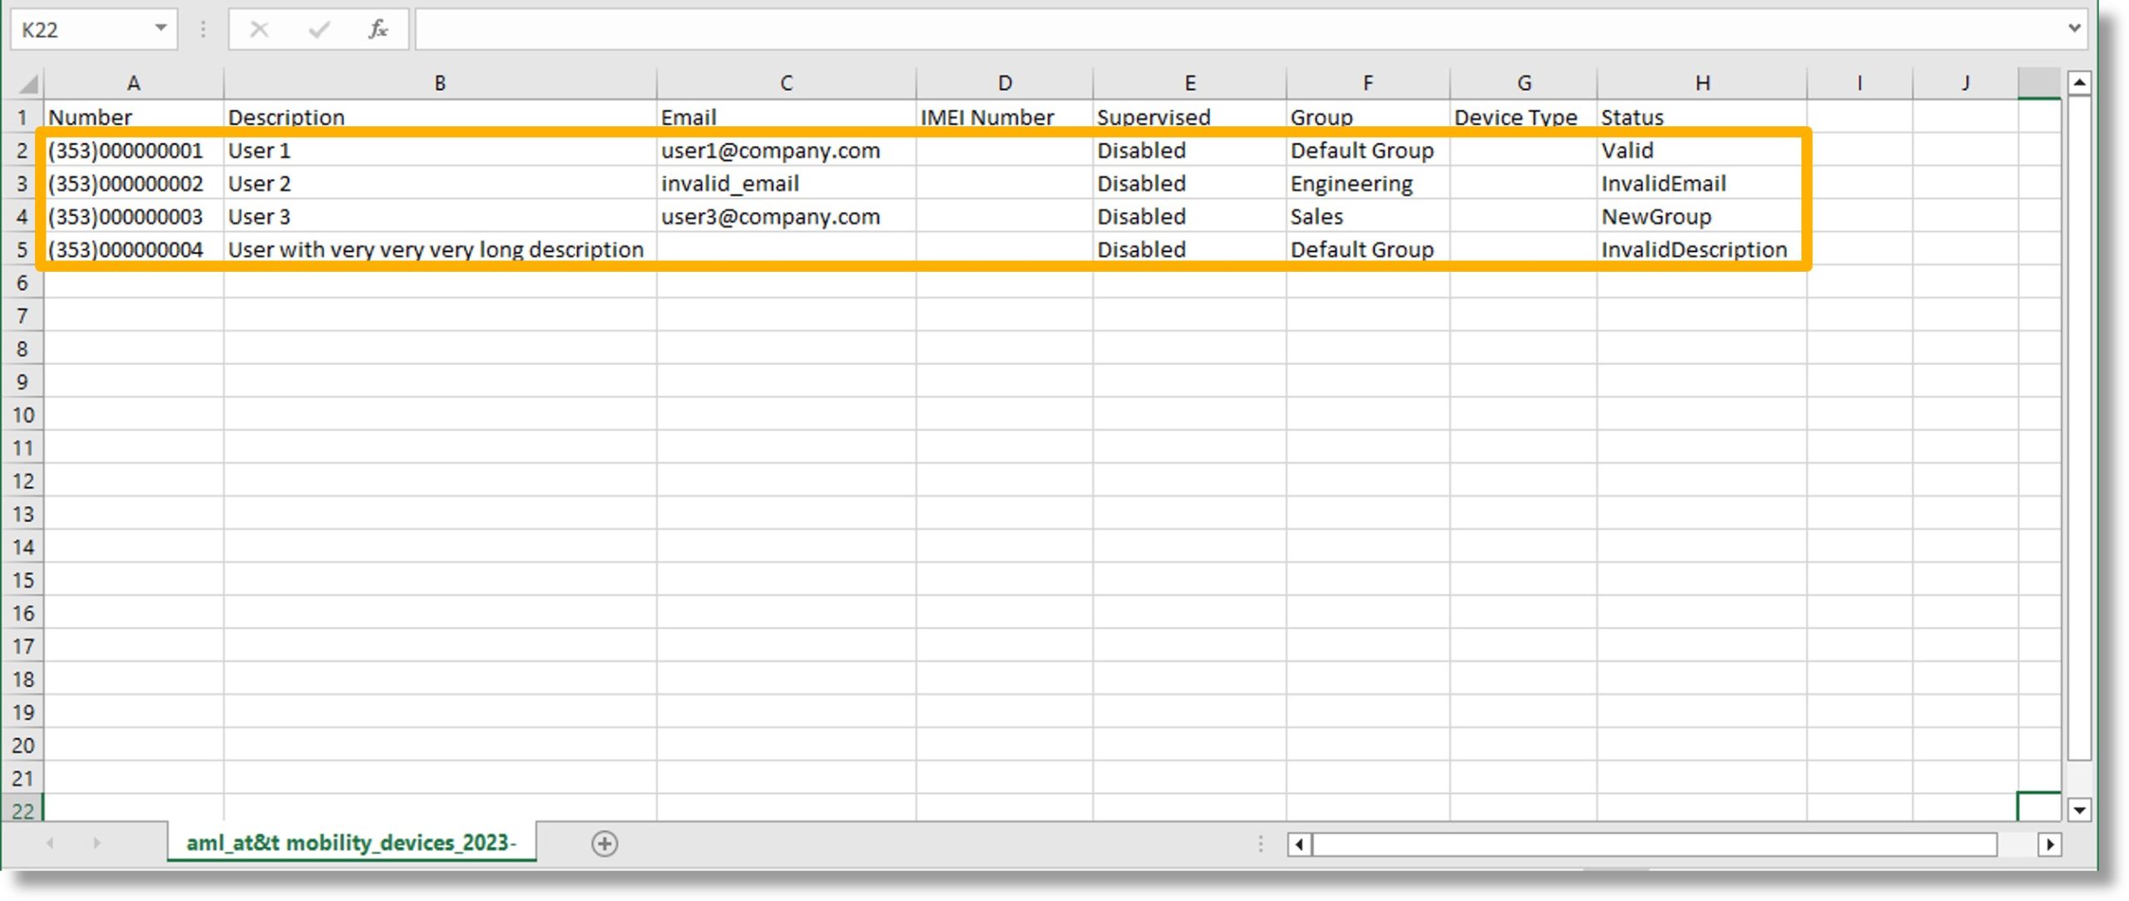Select row 1 header

(x=22, y=117)
